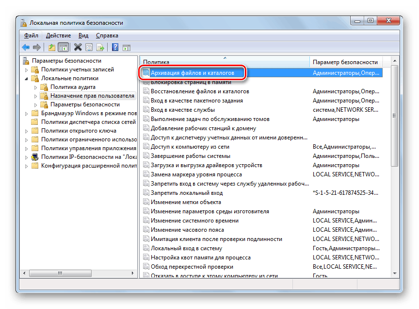The image size is (419, 309).
Task: Select Изменение параметров среды изготовителя
Action: [x=210, y=211]
